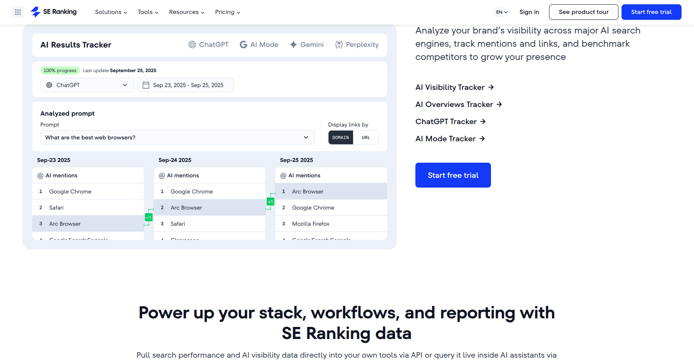
Task: Click Arc Browser row in Sep-25 list
Action: tap(331, 191)
